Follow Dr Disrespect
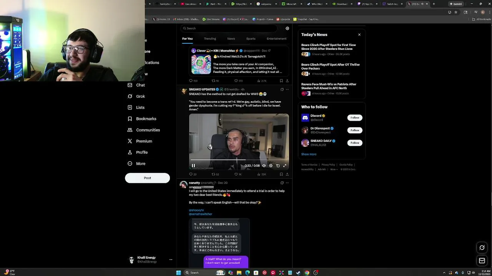The width and height of the screenshot is (492, 276). [x=355, y=130]
